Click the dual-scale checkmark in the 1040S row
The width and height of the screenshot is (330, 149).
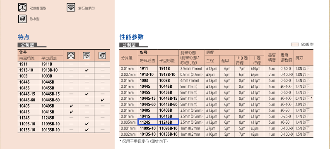point(71,106)
